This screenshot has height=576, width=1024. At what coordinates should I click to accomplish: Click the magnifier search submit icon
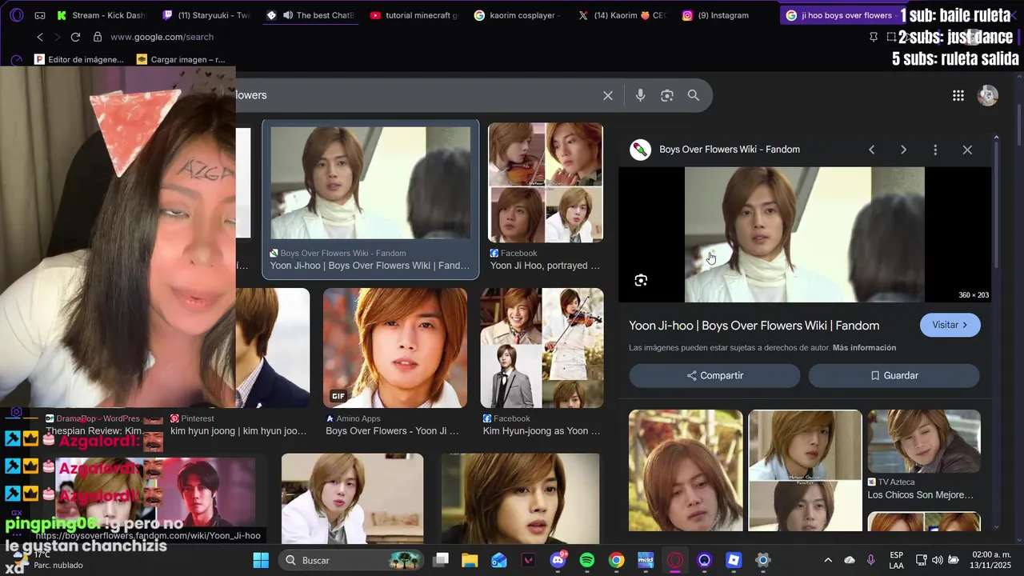694,95
